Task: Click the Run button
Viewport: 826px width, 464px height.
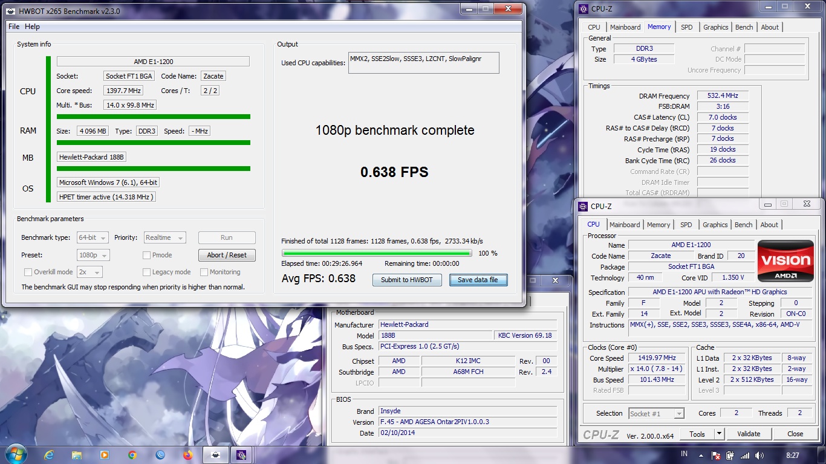Action: pyautogui.click(x=227, y=238)
